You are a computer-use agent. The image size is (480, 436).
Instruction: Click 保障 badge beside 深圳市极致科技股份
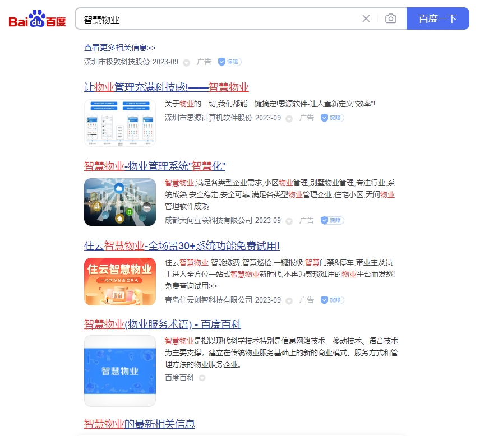click(x=229, y=62)
